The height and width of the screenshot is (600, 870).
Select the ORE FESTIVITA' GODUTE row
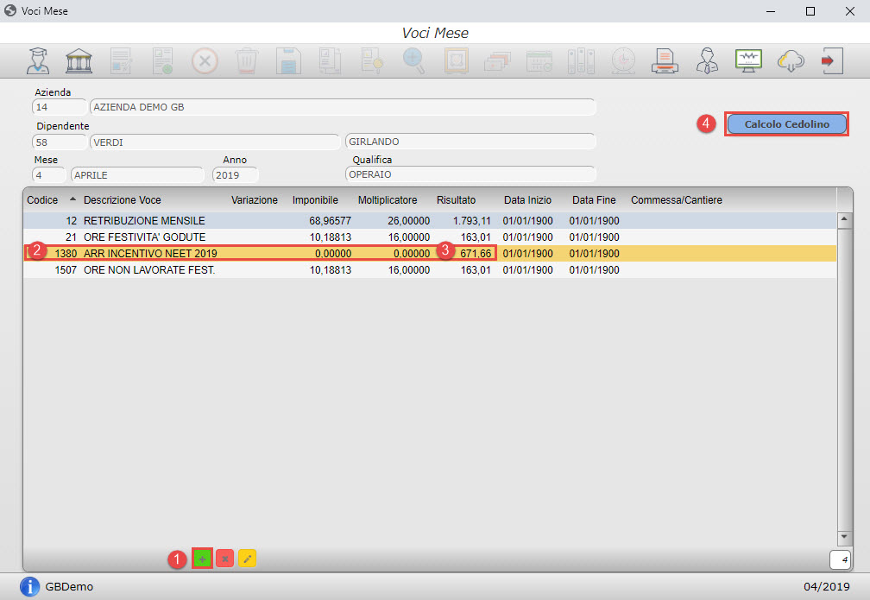[x=430, y=237]
